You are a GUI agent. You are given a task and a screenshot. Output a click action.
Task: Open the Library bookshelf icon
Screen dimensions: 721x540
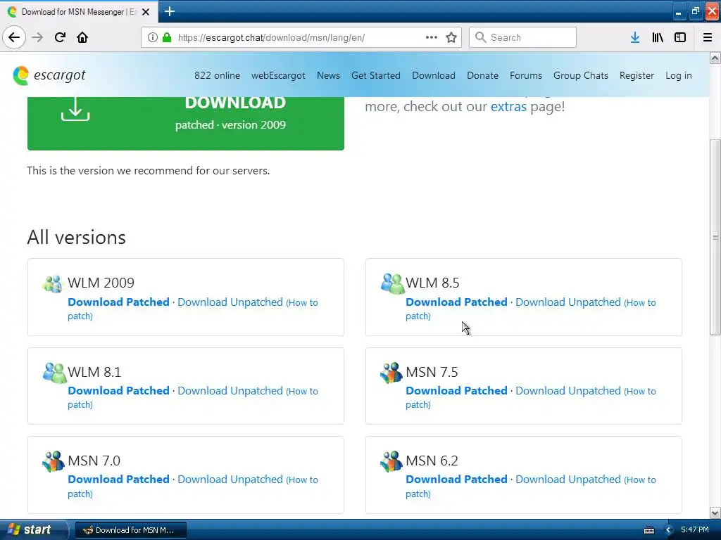coord(658,37)
